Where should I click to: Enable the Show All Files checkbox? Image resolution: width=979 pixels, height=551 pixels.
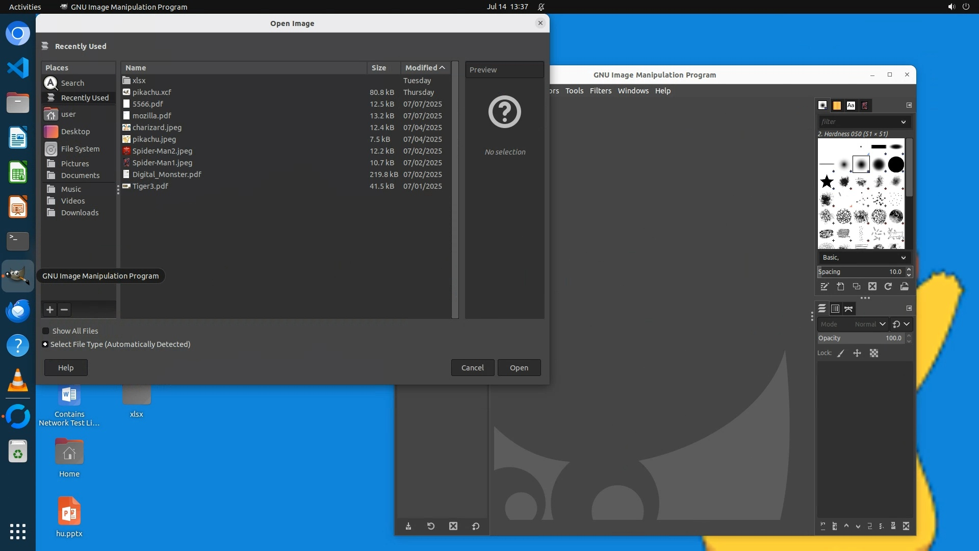click(46, 331)
